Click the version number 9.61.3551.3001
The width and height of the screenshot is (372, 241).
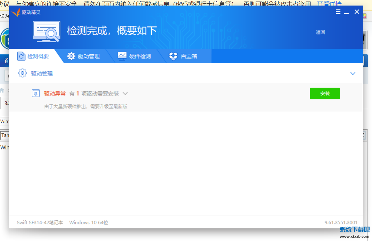click(342, 222)
